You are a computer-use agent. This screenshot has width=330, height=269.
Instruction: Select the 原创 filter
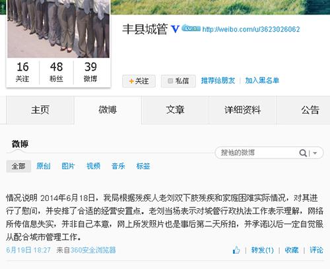pyautogui.click(x=44, y=166)
